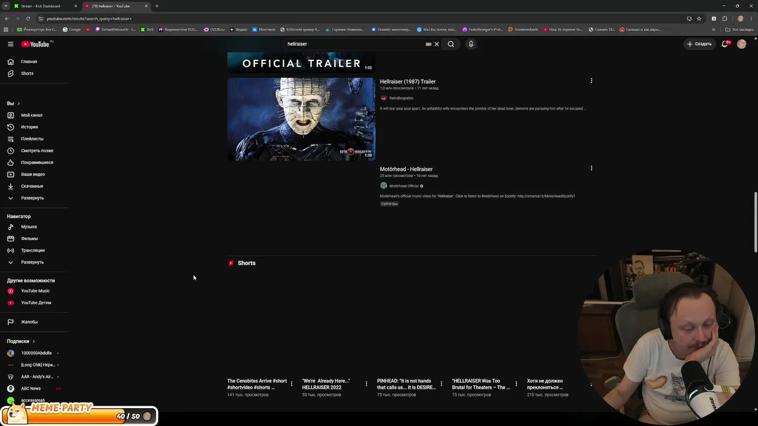The height and width of the screenshot is (426, 758).
Task: Open the YouTube hamburger guide menu
Action: tap(11, 44)
